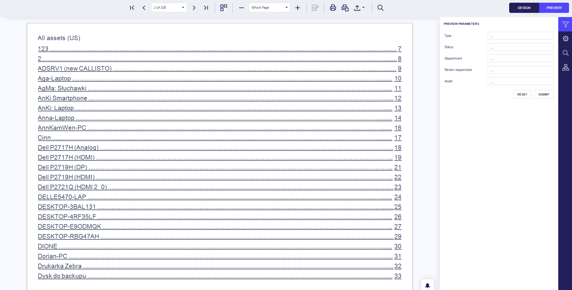This screenshot has width=572, height=290.
Task: Go to the next page
Action: 194,8
